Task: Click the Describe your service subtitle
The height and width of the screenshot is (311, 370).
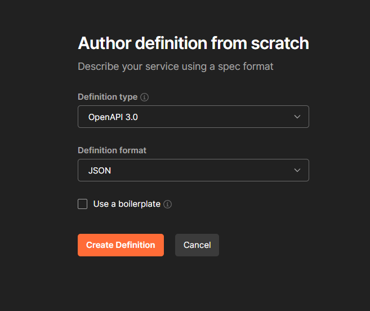Action: pyautogui.click(x=176, y=66)
